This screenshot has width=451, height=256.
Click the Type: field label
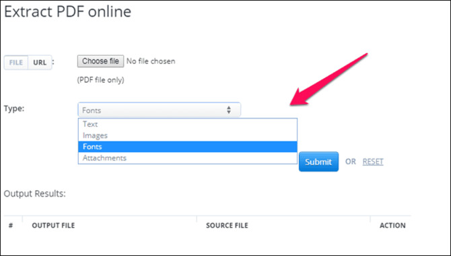tap(14, 108)
